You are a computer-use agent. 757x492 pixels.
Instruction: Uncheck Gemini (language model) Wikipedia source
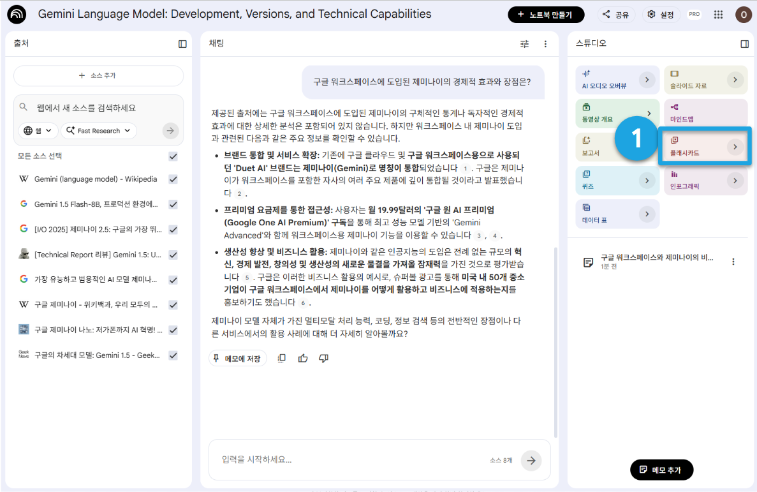click(173, 179)
